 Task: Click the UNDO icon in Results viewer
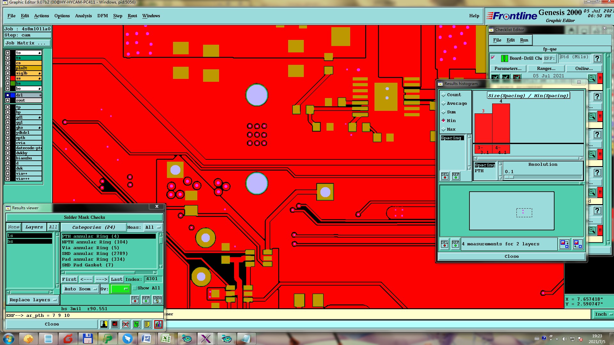(157, 300)
